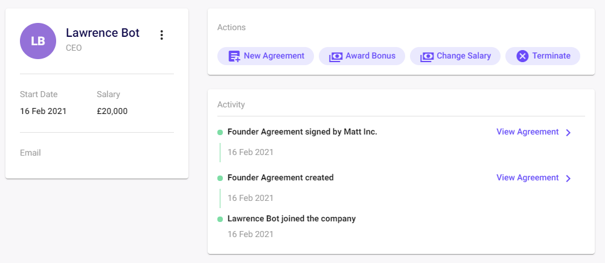Open View Agreement for the signed Founder Agreement
Viewport: 605px width, 263px height.
click(x=527, y=131)
